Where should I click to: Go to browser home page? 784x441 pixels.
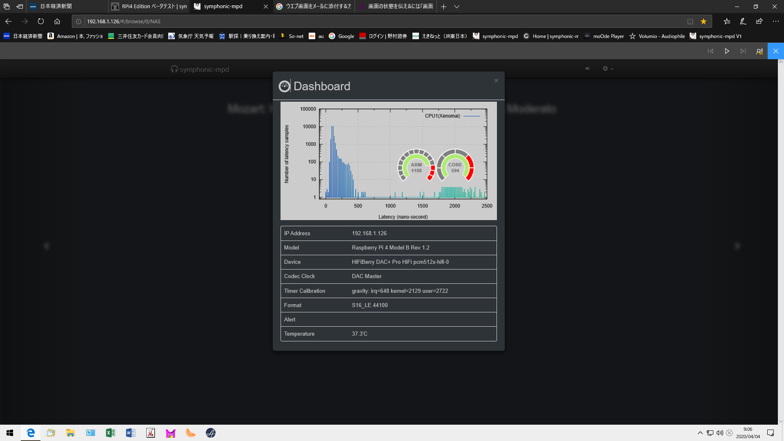coord(57,21)
